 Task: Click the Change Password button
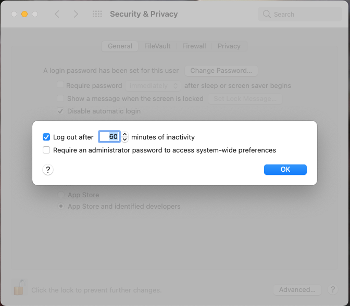221,71
